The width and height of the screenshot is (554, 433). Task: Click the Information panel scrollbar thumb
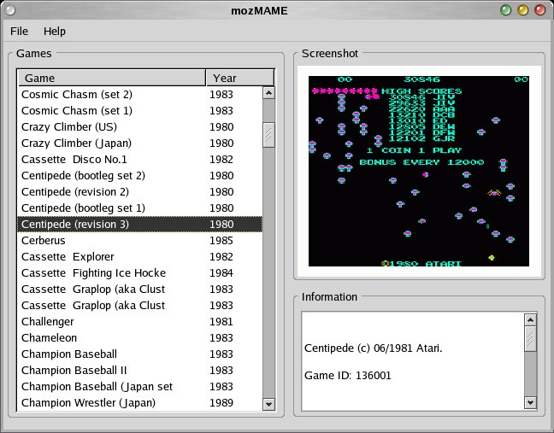pos(530,339)
